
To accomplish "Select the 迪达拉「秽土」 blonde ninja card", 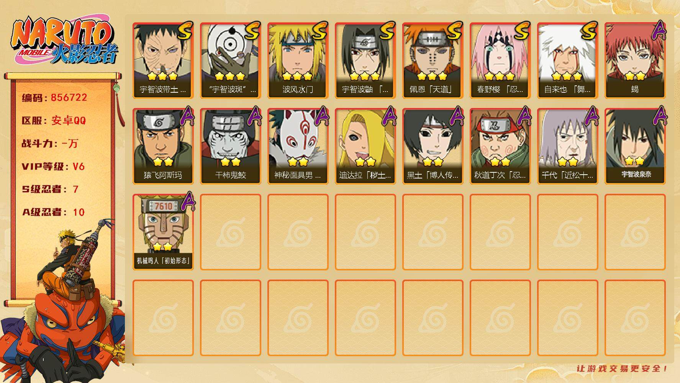I will click(x=365, y=146).
